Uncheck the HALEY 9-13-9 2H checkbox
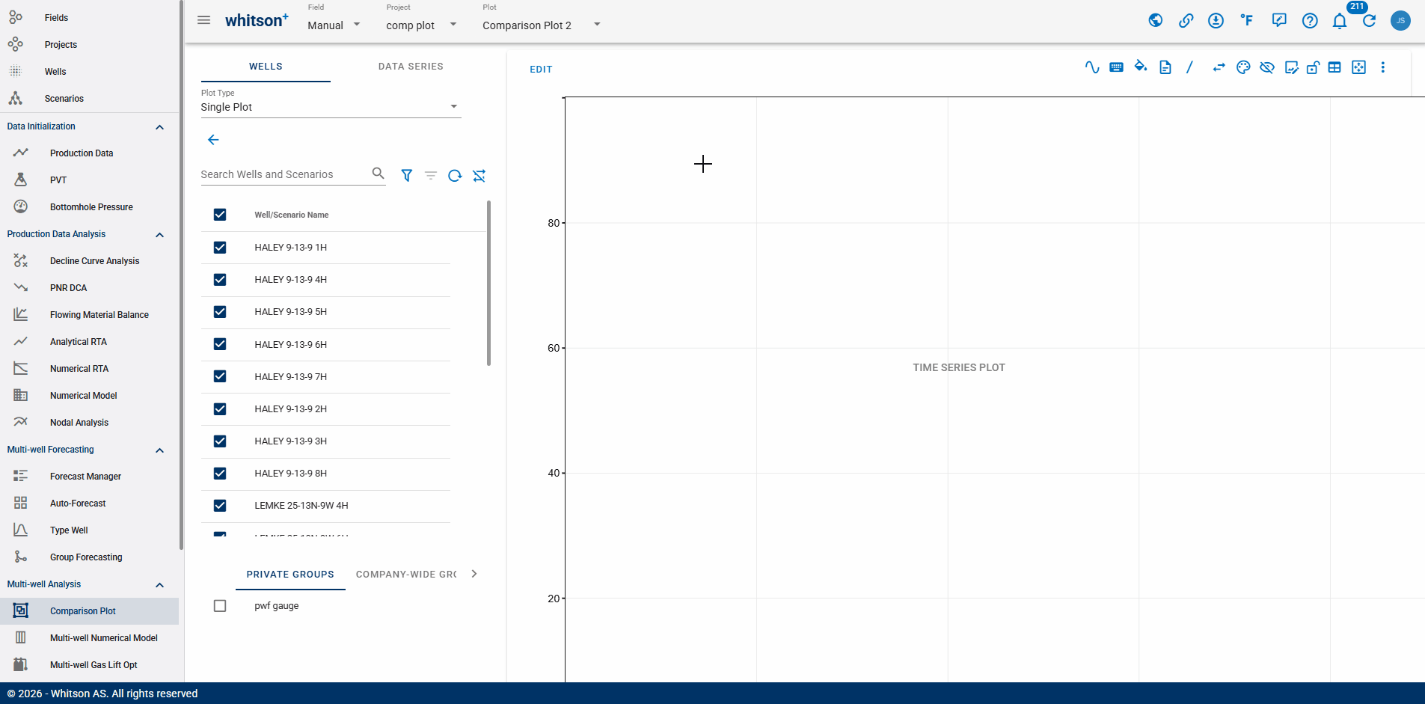 point(220,409)
